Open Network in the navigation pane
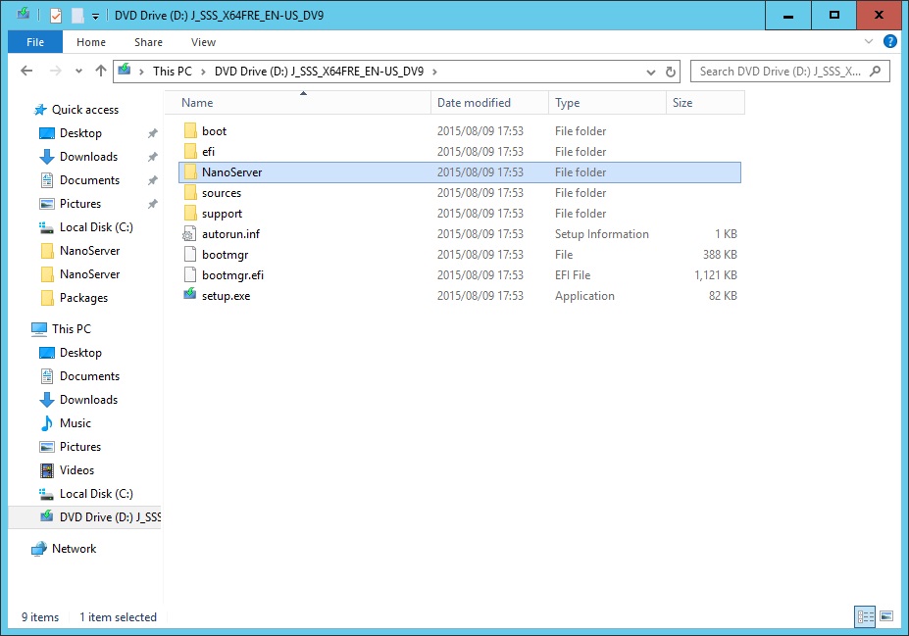This screenshot has width=909, height=636. pos(74,549)
